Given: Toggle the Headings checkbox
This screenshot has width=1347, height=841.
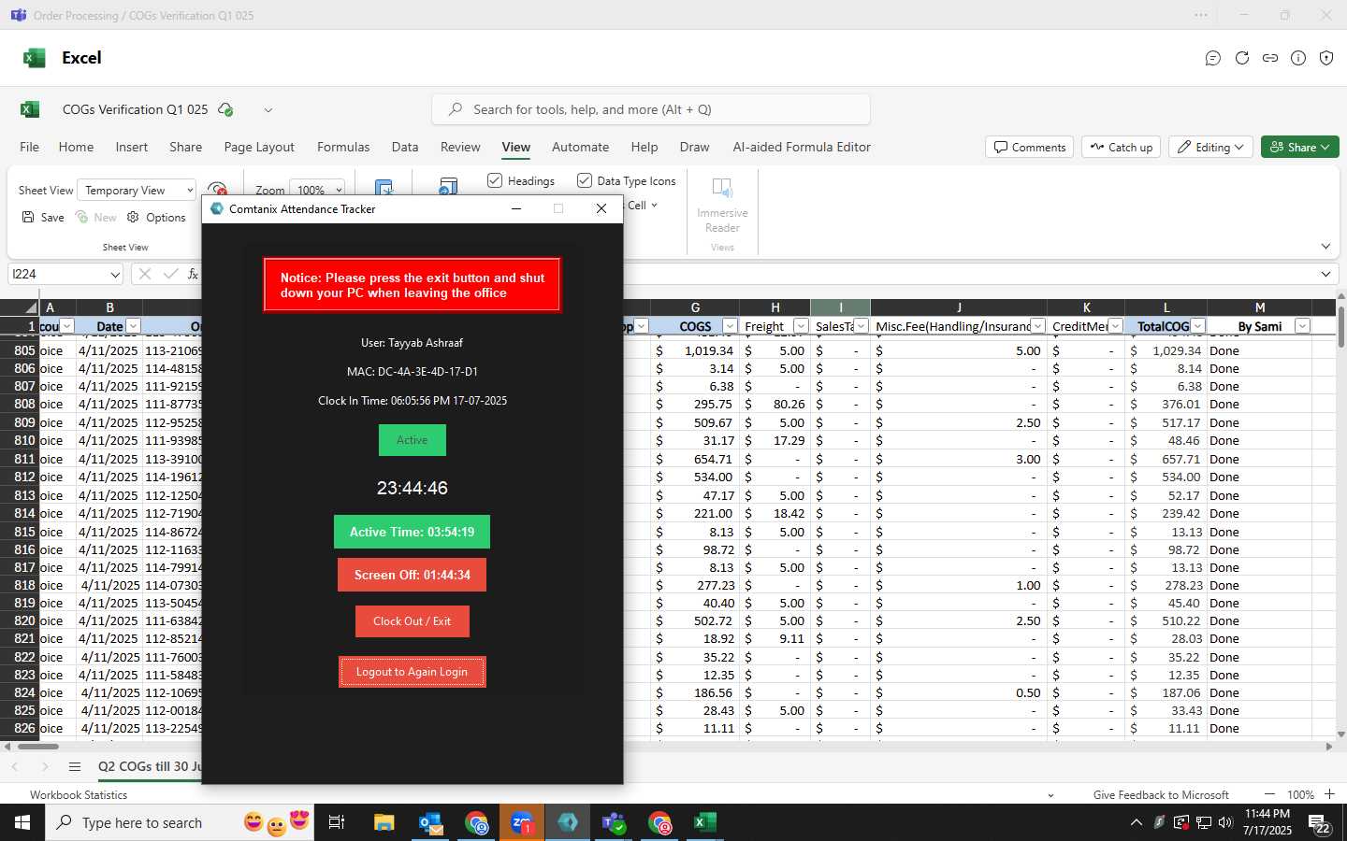Looking at the screenshot, I should pyautogui.click(x=495, y=180).
